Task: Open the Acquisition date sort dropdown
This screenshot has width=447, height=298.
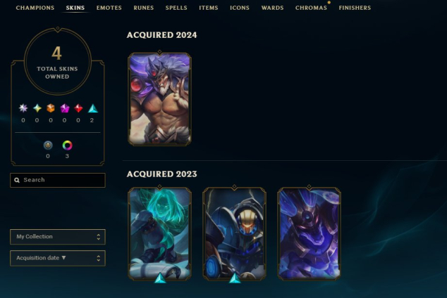Action: [58, 258]
